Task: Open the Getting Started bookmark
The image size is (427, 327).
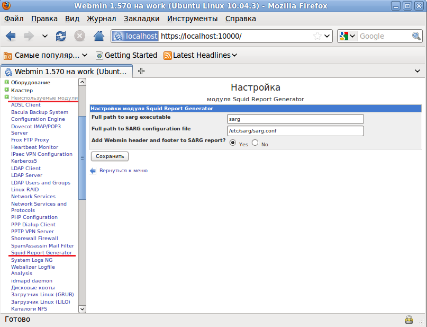Action: tap(126, 55)
